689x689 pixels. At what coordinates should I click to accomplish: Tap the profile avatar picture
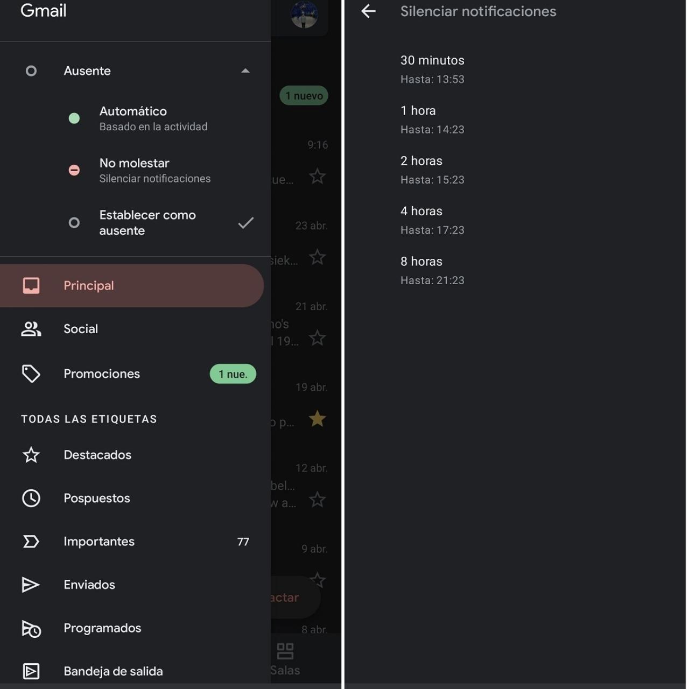[304, 14]
